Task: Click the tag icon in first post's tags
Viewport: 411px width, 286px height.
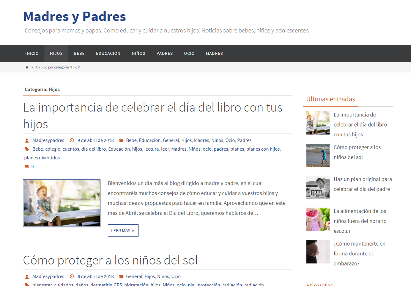Action: click(x=27, y=149)
